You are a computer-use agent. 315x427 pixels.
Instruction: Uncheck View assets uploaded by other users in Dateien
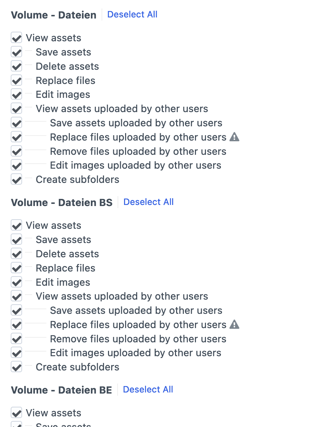[x=16, y=108]
